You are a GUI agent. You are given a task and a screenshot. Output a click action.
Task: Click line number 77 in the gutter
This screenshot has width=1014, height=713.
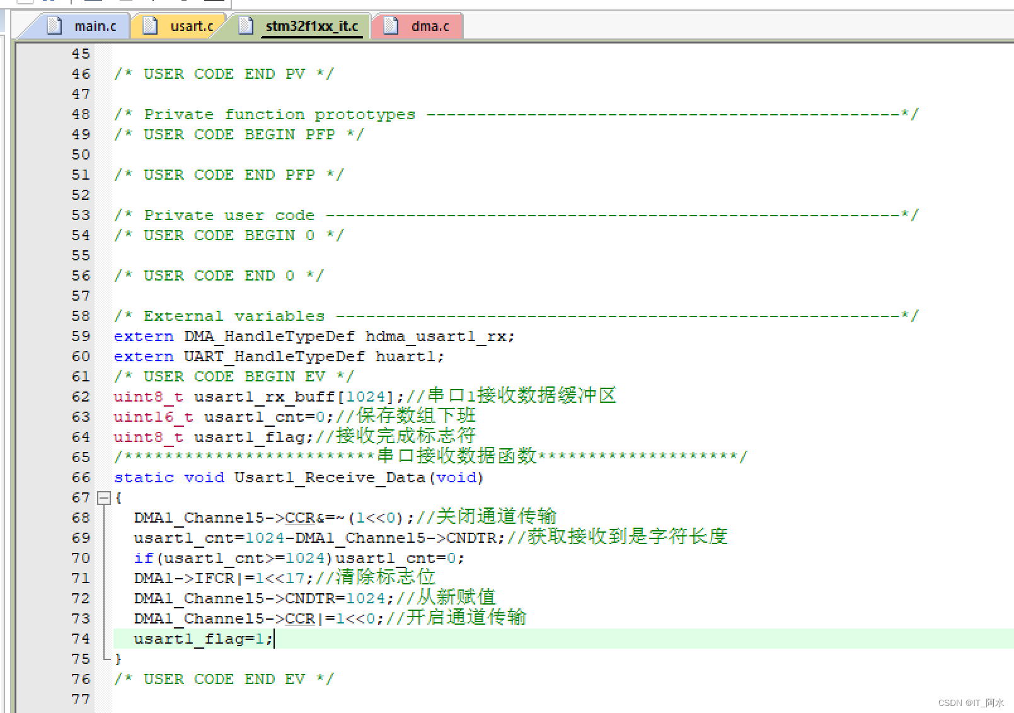pyautogui.click(x=81, y=699)
